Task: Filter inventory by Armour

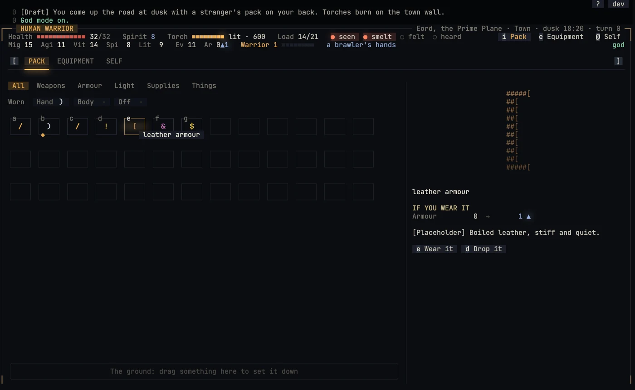Action: [90, 86]
